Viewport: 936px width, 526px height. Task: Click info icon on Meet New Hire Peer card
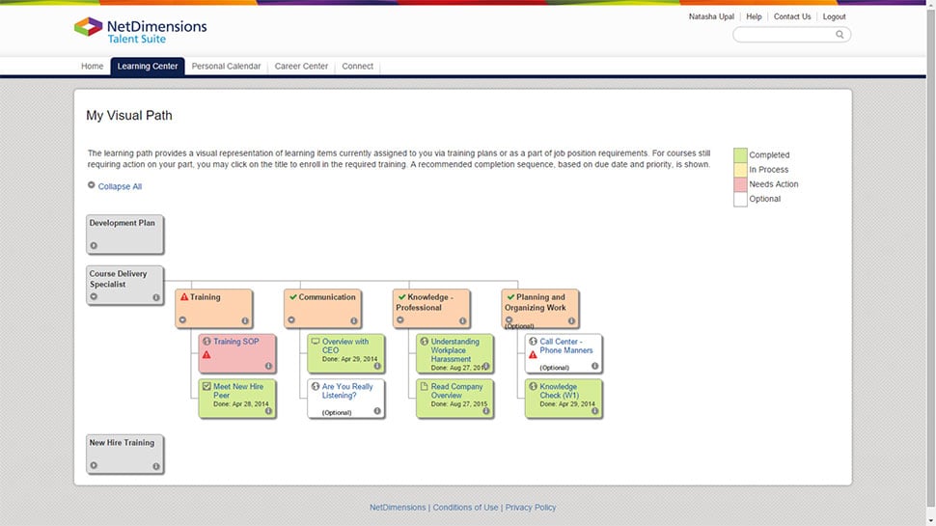pos(268,411)
